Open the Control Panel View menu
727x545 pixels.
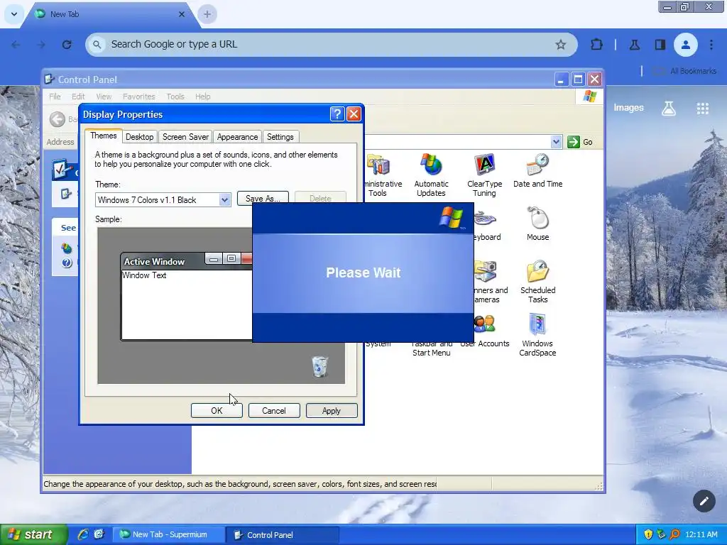[x=104, y=97]
